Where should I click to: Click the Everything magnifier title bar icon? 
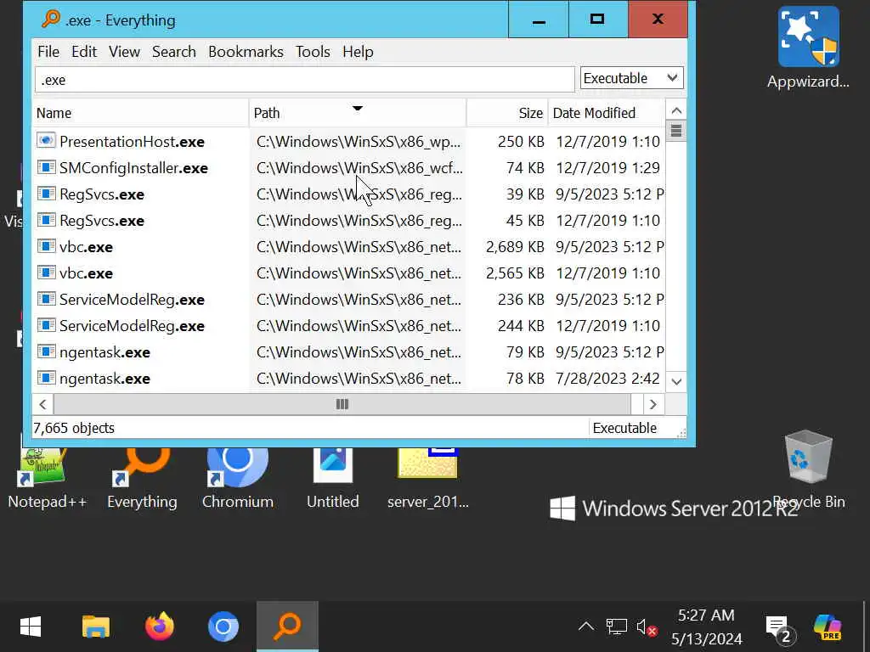click(x=50, y=19)
